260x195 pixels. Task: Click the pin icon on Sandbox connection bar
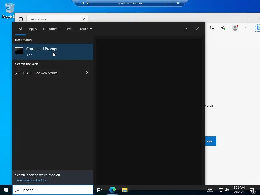(x=82, y=3)
